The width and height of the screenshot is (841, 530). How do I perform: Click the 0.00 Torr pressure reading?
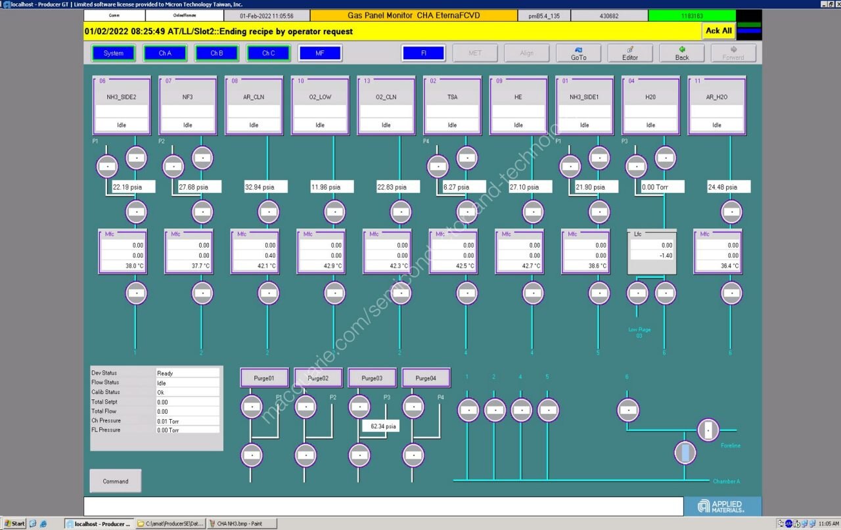[663, 187]
